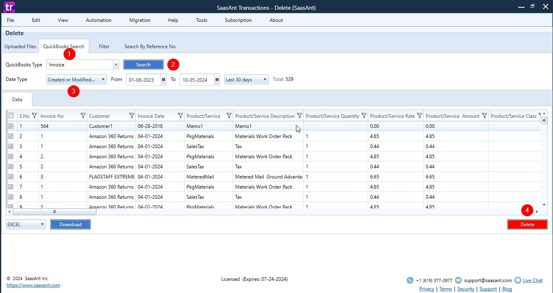The height and width of the screenshot is (293, 553).
Task: Open the Help menu
Action: [x=173, y=20]
